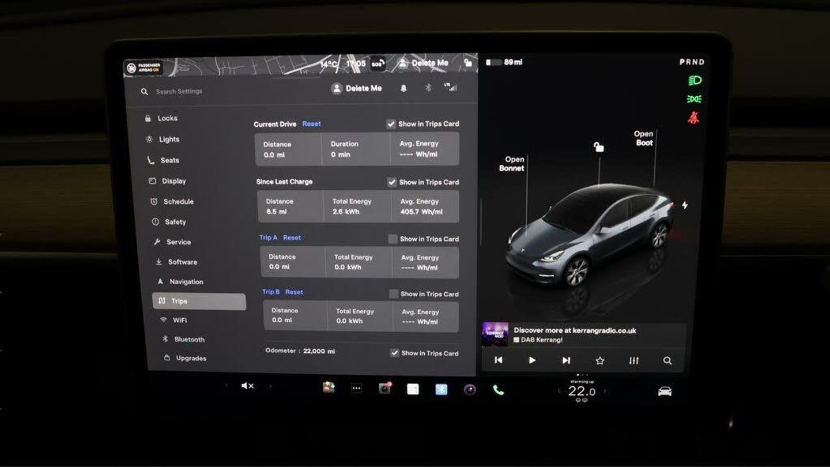Tap the PRND gear indicator

692,62
